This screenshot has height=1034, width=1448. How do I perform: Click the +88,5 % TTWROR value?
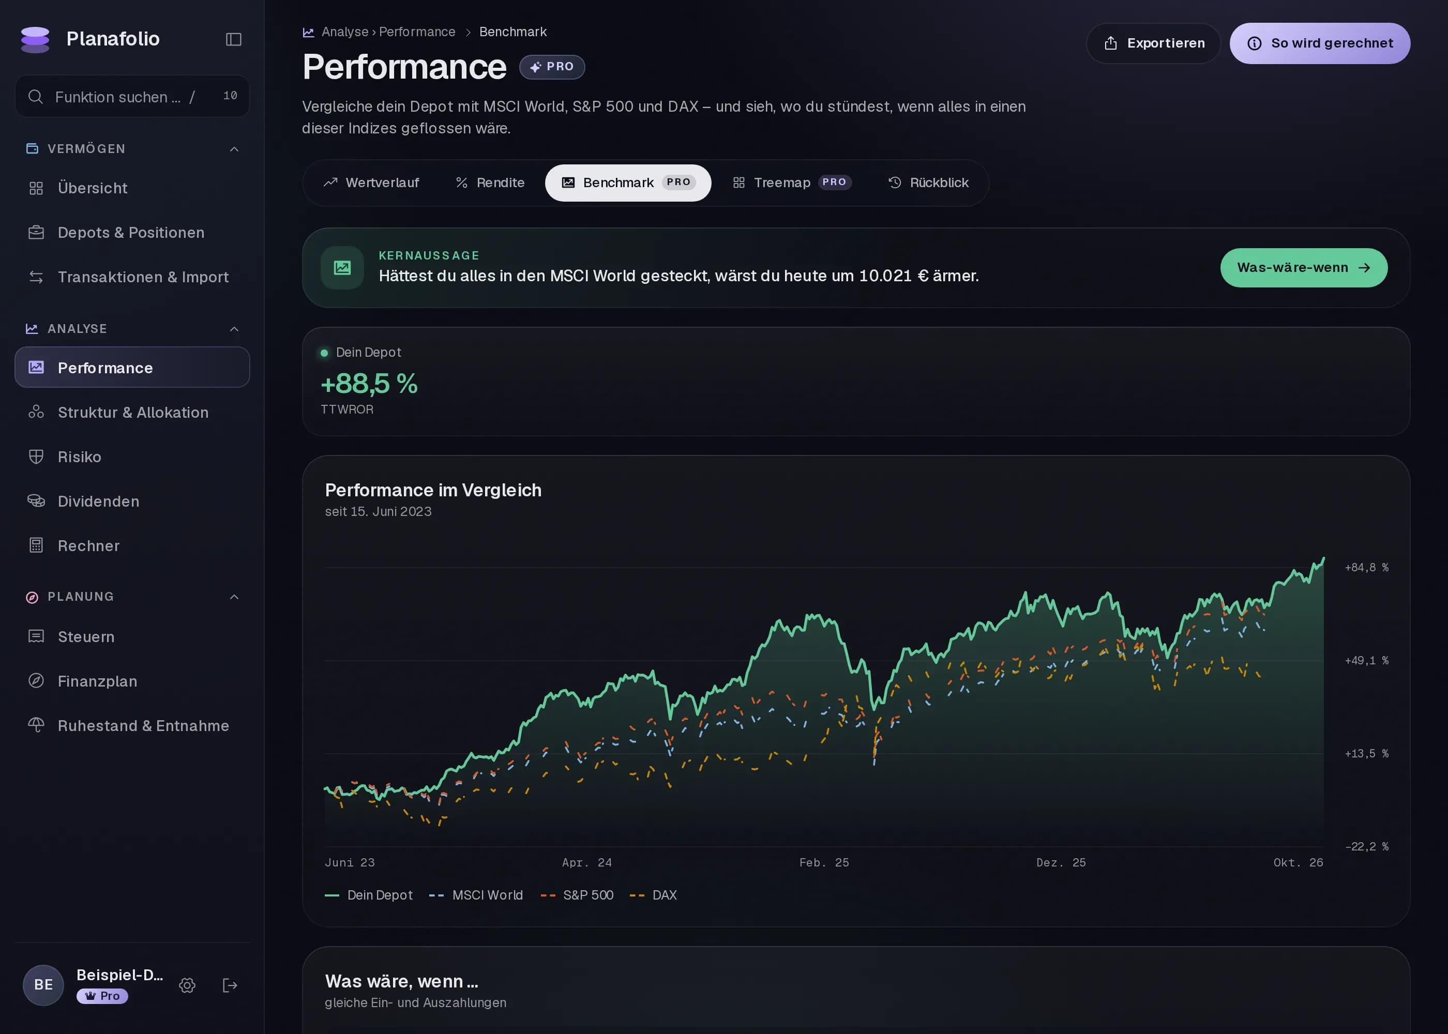click(369, 384)
